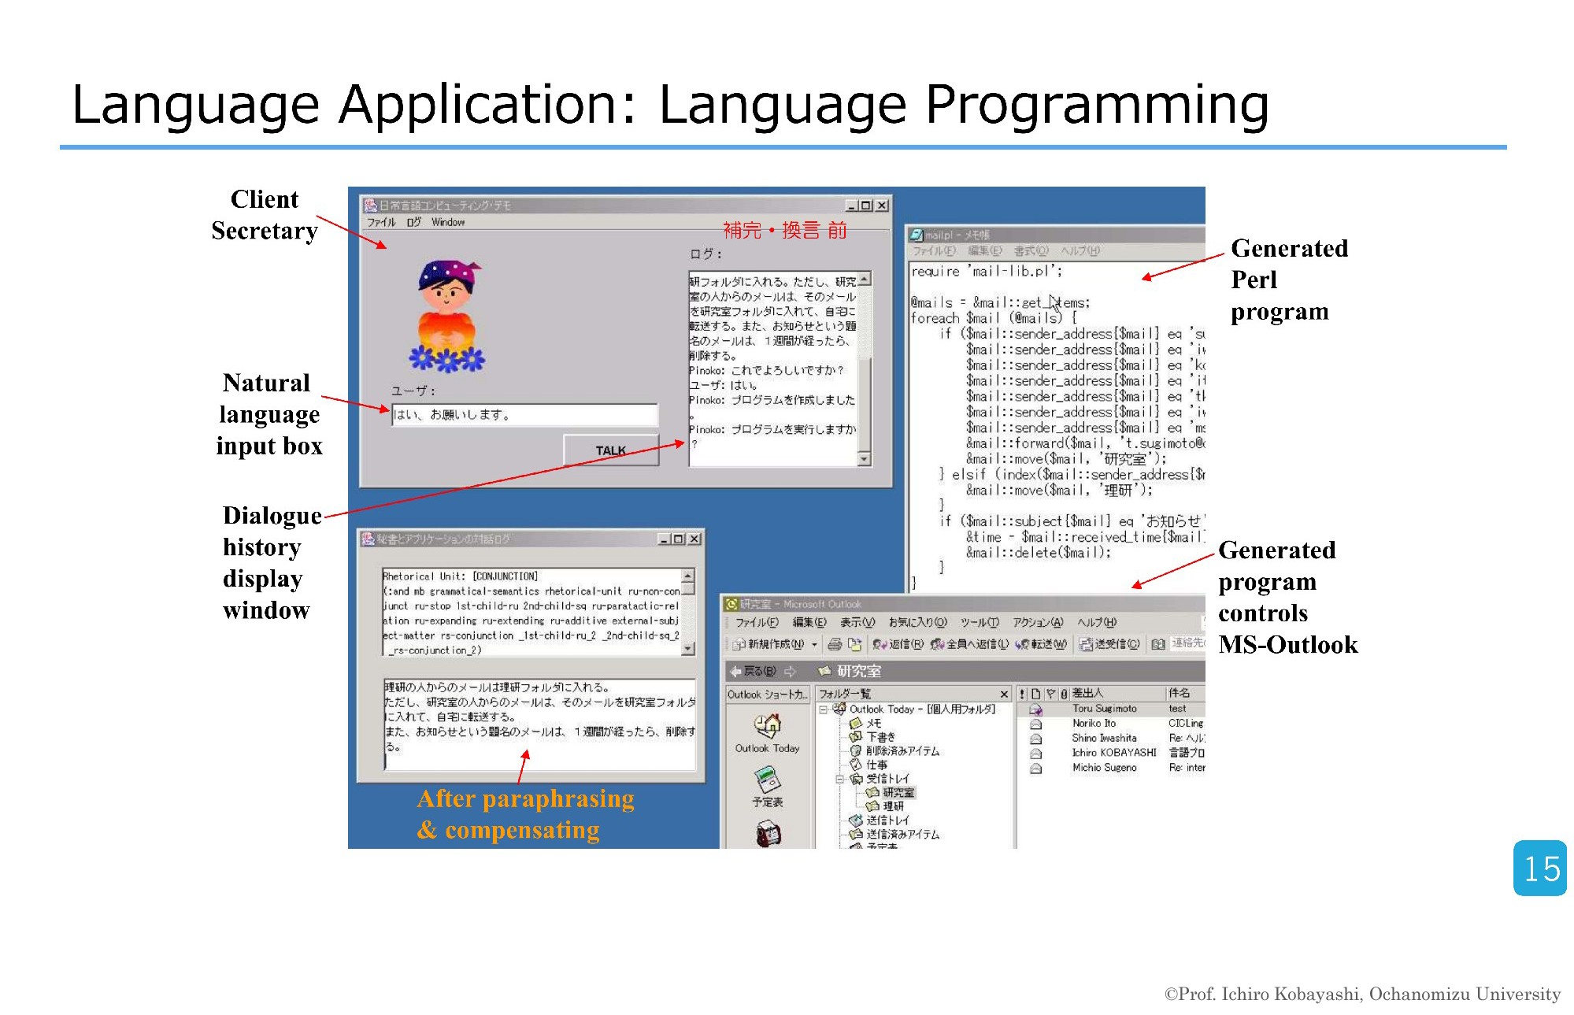
Task: Close the folder list (フォルダ一覧) pane
Action: (x=1004, y=694)
